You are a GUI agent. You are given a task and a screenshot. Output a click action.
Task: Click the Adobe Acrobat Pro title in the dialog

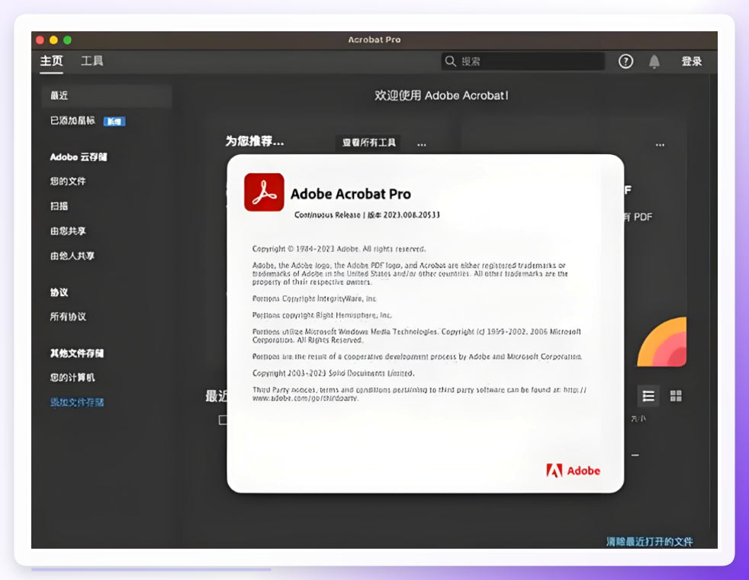pyautogui.click(x=351, y=194)
